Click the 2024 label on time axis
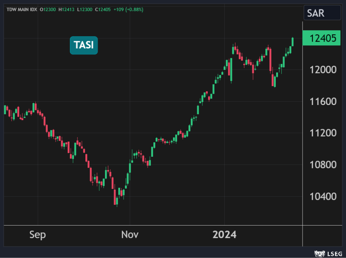 [x=224, y=235]
